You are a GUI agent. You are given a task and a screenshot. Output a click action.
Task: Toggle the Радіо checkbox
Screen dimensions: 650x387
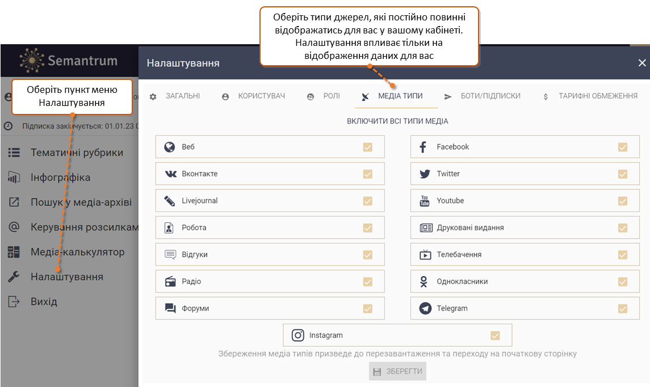(x=368, y=282)
